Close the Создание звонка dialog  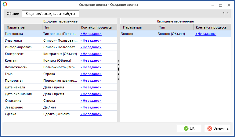click(x=229, y=5)
